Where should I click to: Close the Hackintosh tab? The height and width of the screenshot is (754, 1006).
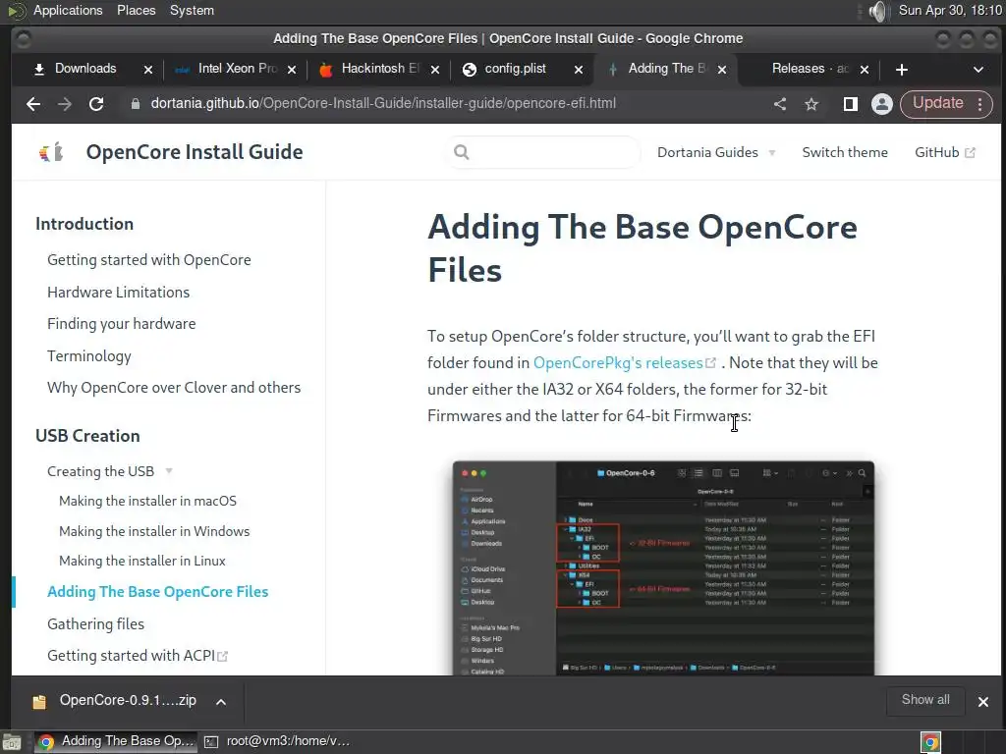pyautogui.click(x=435, y=70)
